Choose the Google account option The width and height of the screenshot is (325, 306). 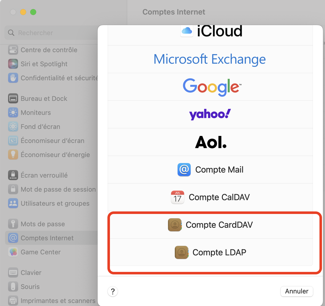coord(211,87)
